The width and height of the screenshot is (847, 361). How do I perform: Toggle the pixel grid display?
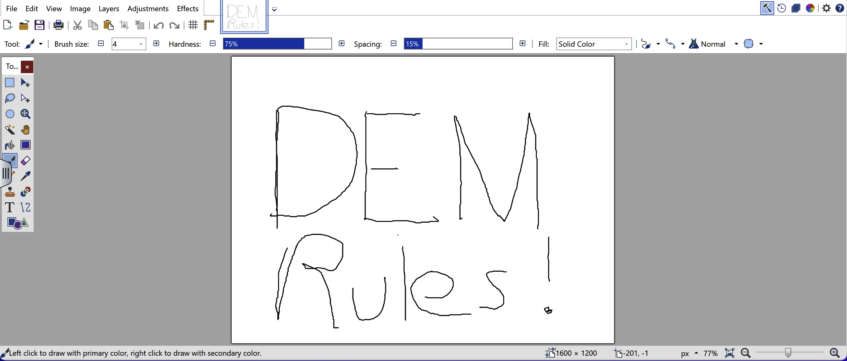click(193, 25)
